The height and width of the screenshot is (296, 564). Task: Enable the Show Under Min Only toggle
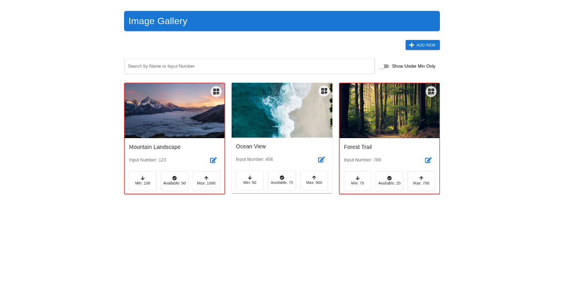384,66
